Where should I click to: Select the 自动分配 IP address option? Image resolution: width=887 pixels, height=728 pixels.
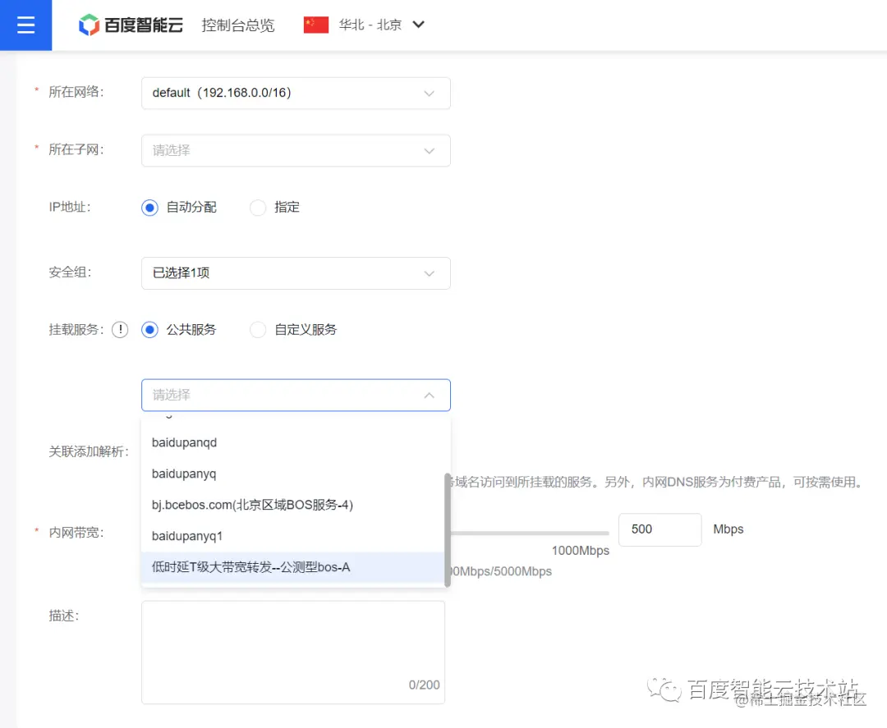point(149,207)
